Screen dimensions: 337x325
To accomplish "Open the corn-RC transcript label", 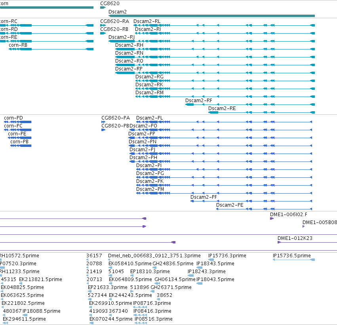I will click(9, 21).
